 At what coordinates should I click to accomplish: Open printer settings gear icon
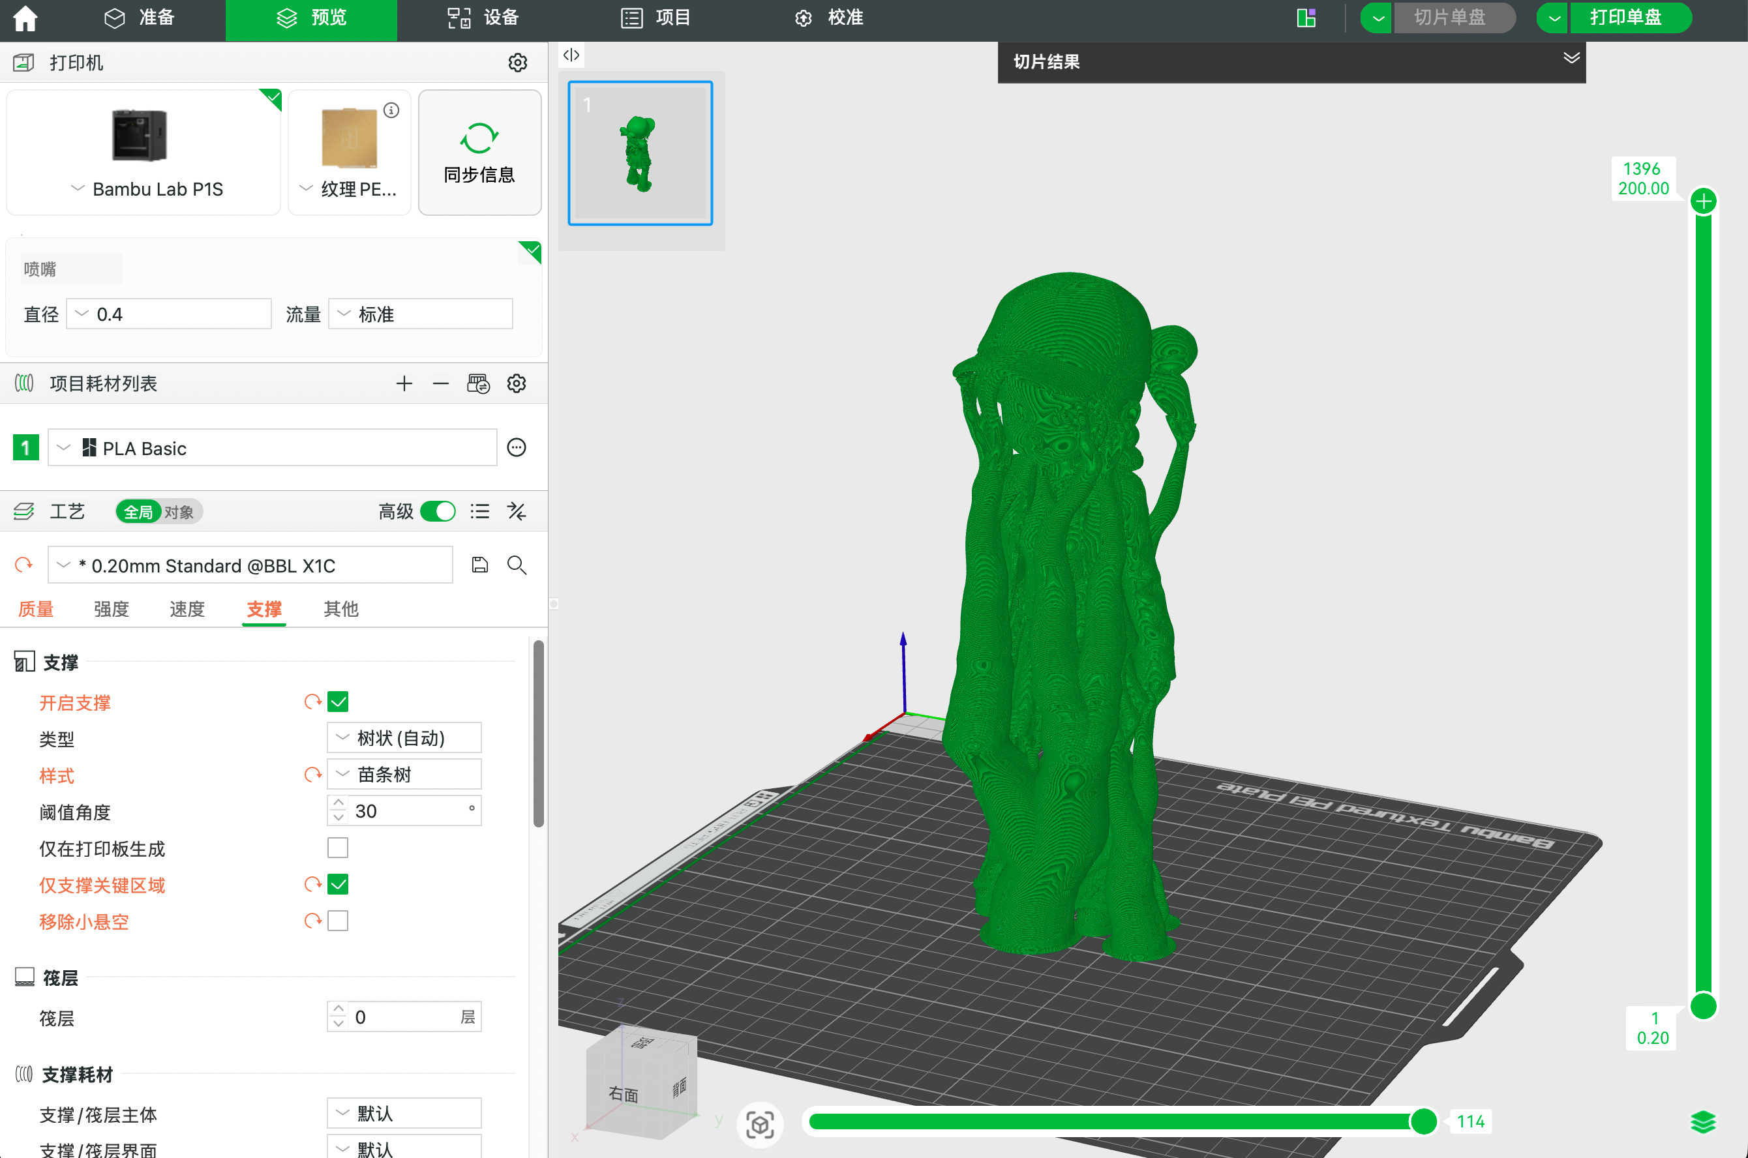coord(517,63)
